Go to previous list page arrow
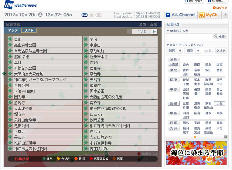 (x=129, y=32)
